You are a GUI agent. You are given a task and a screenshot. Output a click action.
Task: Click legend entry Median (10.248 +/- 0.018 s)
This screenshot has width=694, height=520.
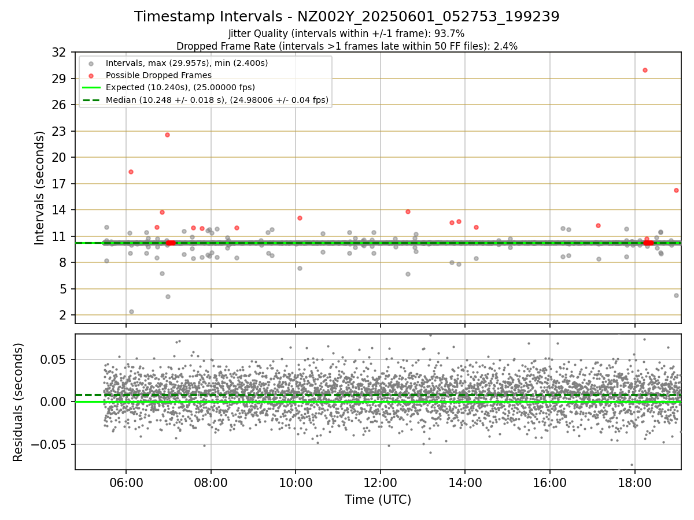pos(217,100)
